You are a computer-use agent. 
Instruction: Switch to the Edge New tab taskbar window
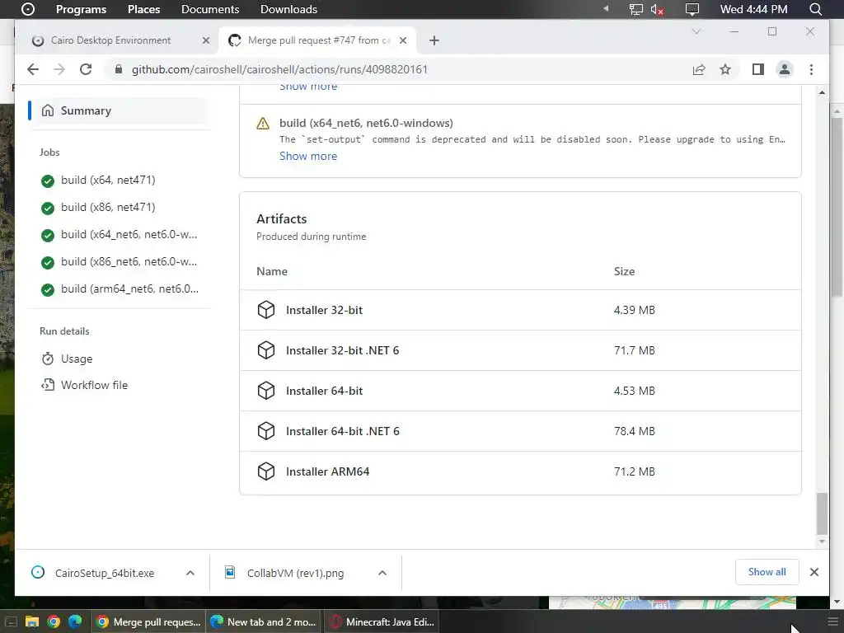pos(264,622)
